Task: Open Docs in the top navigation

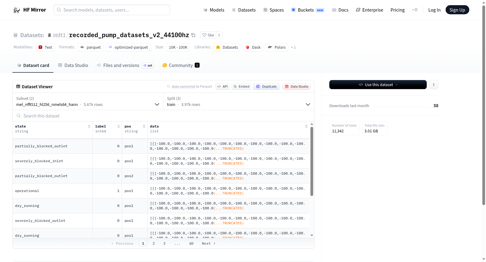Action: (340, 10)
